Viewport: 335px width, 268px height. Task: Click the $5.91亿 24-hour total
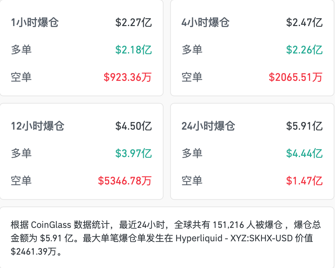pos(304,126)
